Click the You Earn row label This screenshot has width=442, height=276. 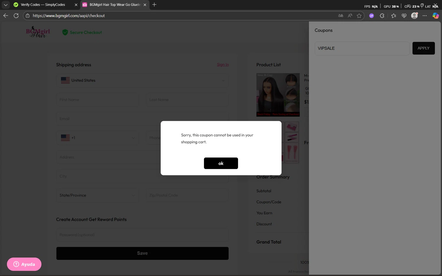click(264, 213)
